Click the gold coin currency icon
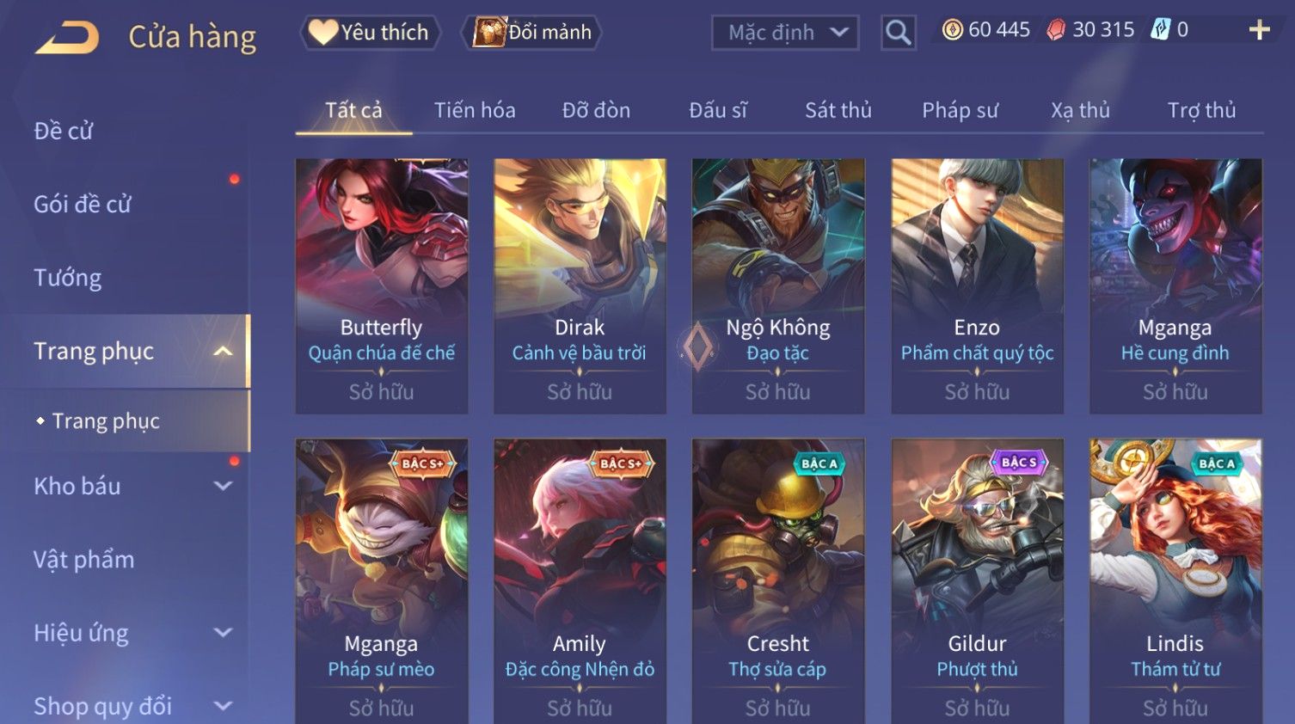The image size is (1295, 724). [953, 30]
